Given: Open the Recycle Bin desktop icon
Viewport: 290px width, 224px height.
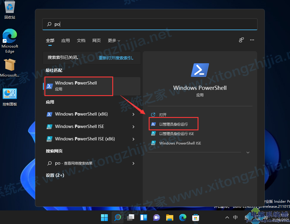Looking at the screenshot, I should 9,9.
